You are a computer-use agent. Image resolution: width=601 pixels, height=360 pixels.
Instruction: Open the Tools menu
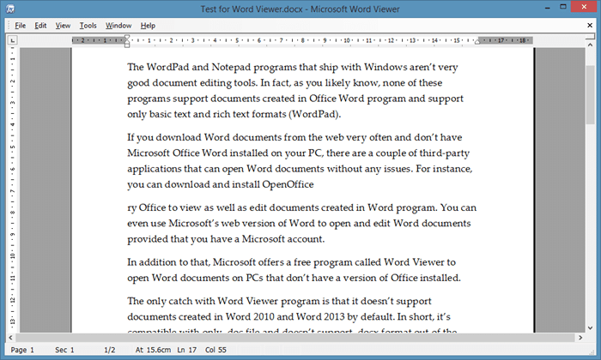pyautogui.click(x=88, y=26)
